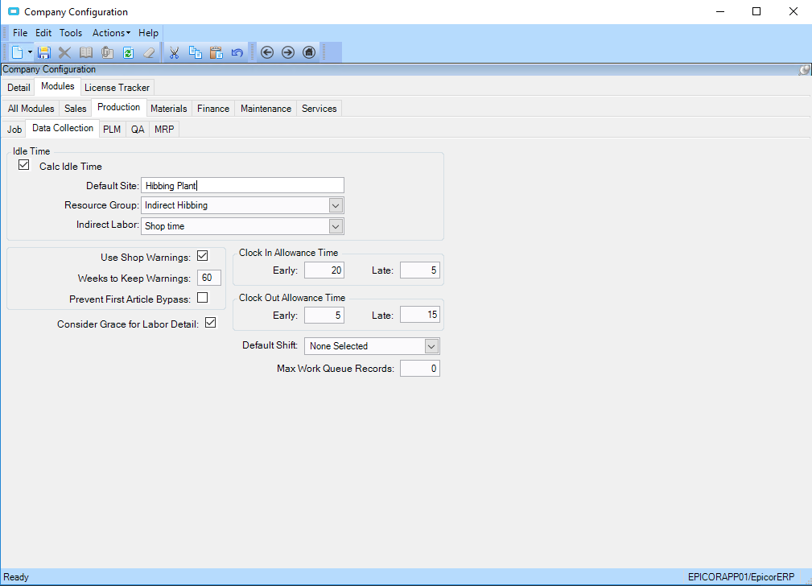Select the Production tab
This screenshot has height=586, width=812.
pos(118,107)
